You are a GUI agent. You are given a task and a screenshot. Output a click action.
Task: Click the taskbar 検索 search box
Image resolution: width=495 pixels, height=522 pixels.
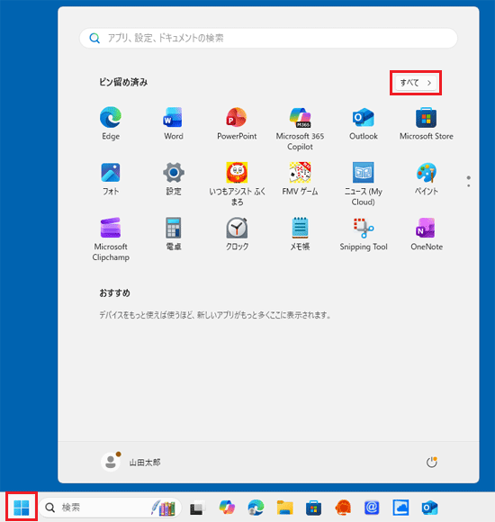(110, 508)
